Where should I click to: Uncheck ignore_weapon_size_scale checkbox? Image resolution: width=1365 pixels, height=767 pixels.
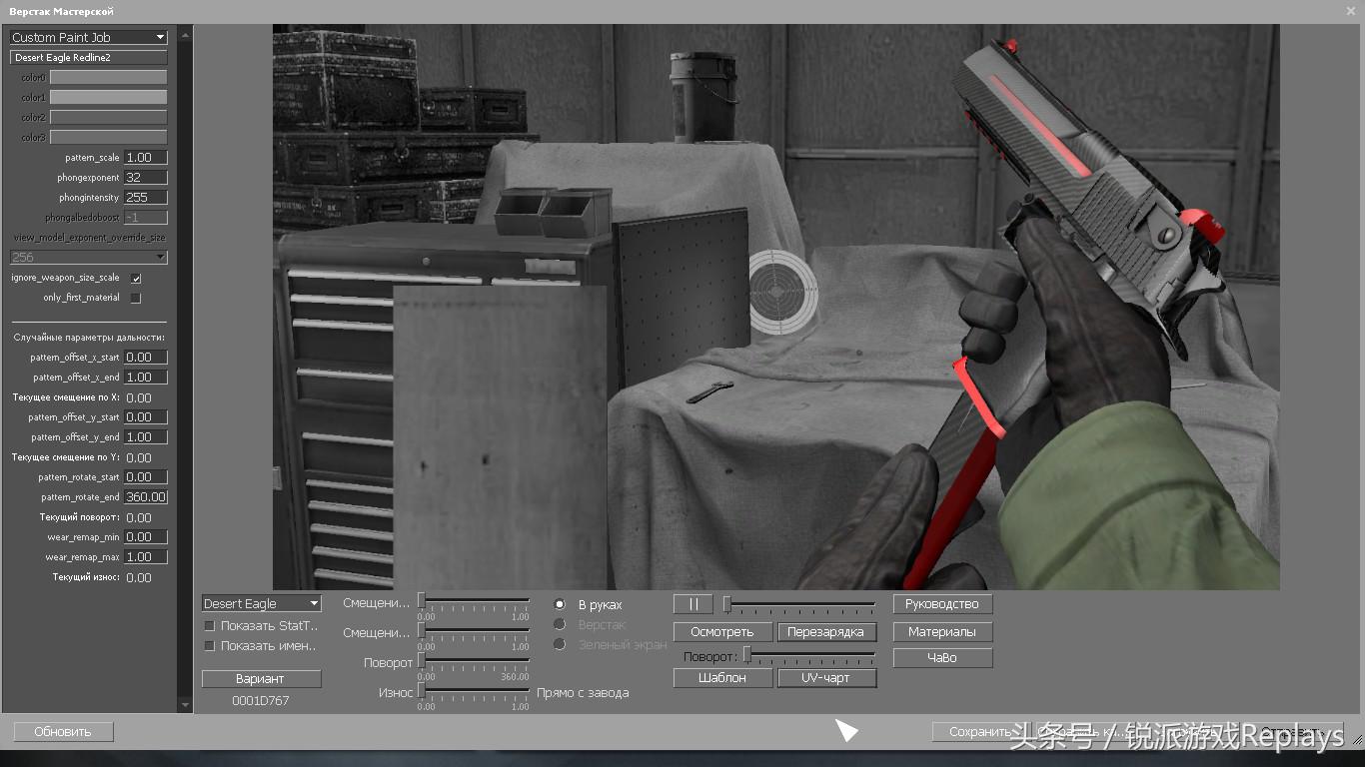click(x=136, y=278)
